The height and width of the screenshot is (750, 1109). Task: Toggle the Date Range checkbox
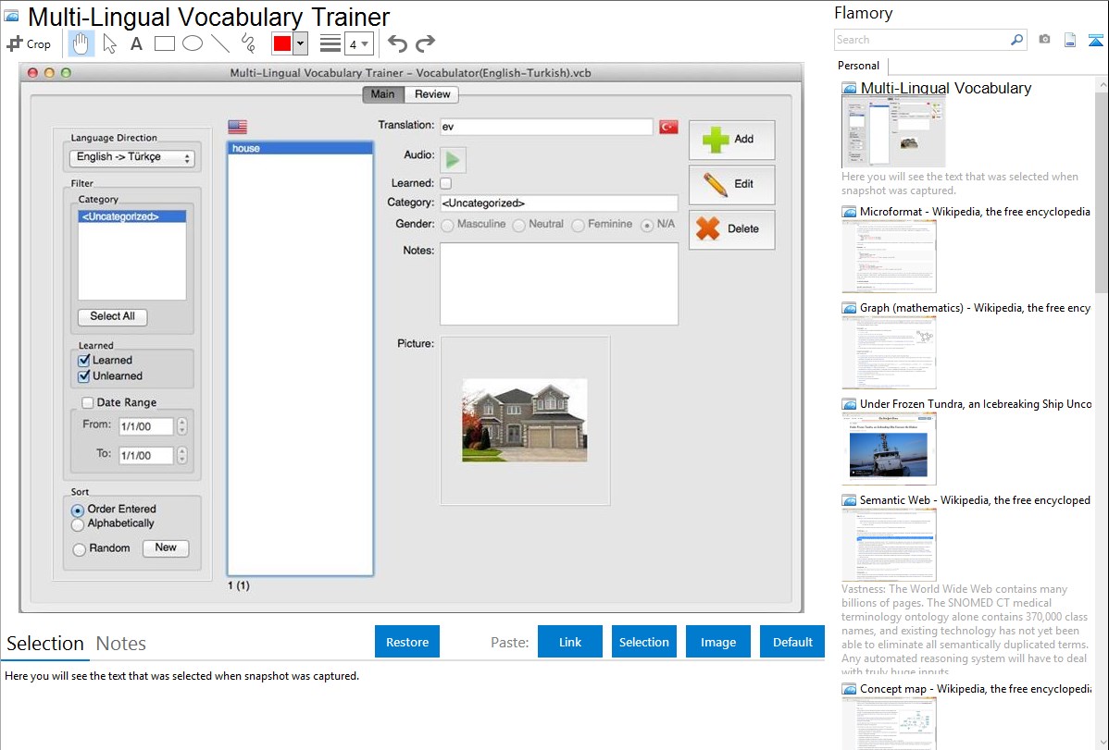click(88, 402)
